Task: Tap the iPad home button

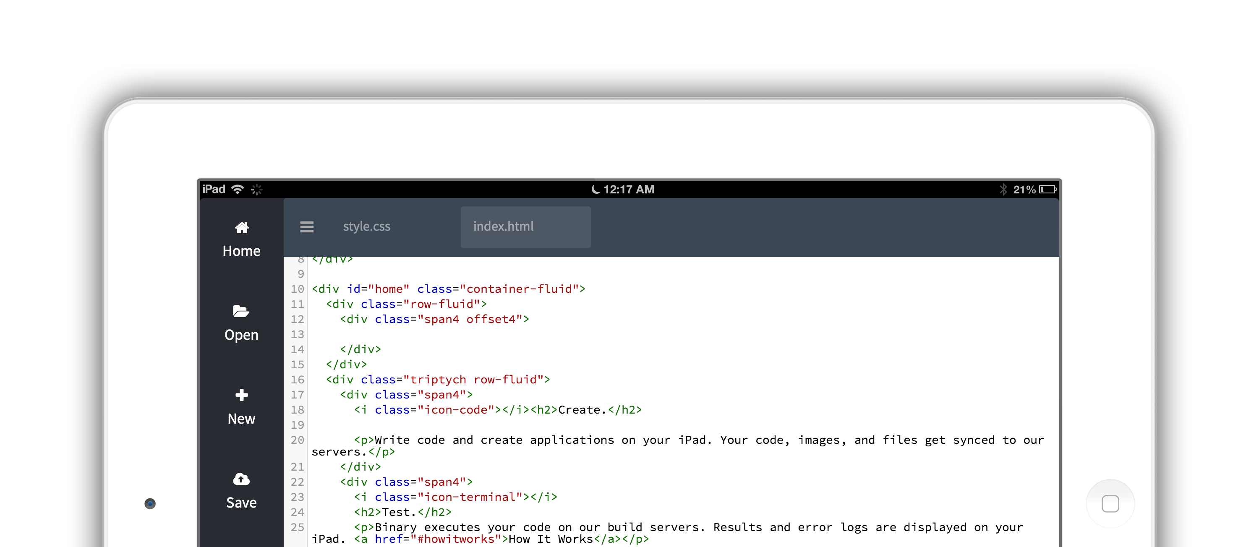Action: point(1110,503)
